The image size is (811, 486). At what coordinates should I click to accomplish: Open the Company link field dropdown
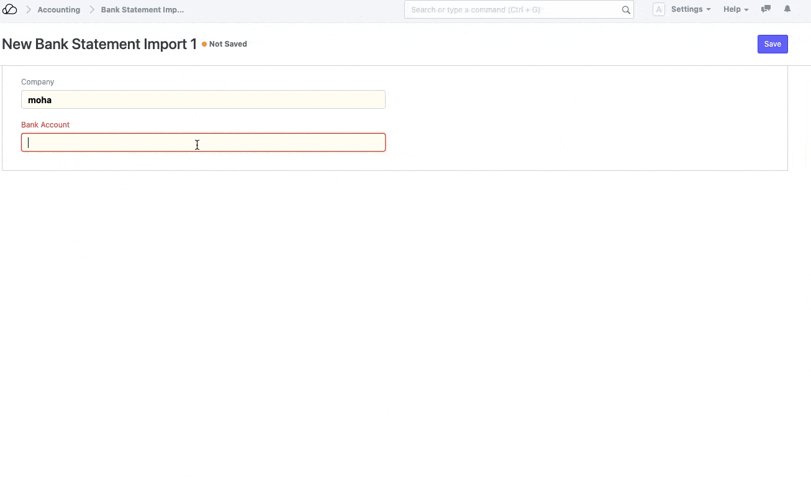(203, 99)
